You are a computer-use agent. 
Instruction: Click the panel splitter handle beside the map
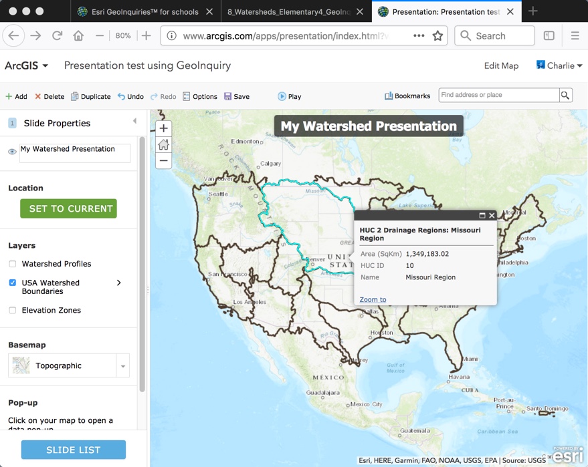(148, 289)
